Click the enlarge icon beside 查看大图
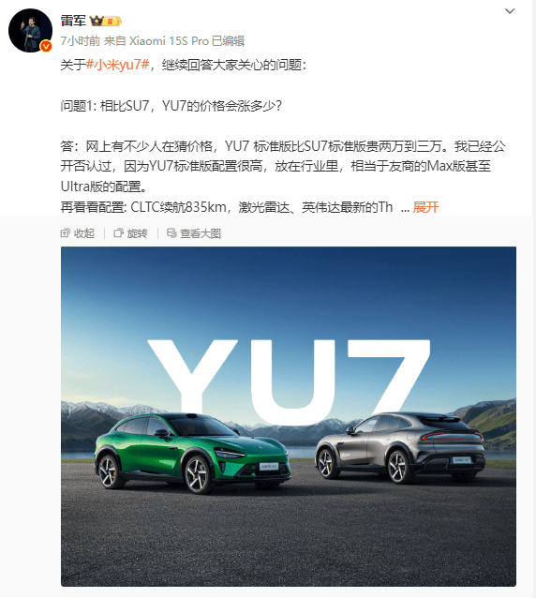 (171, 232)
